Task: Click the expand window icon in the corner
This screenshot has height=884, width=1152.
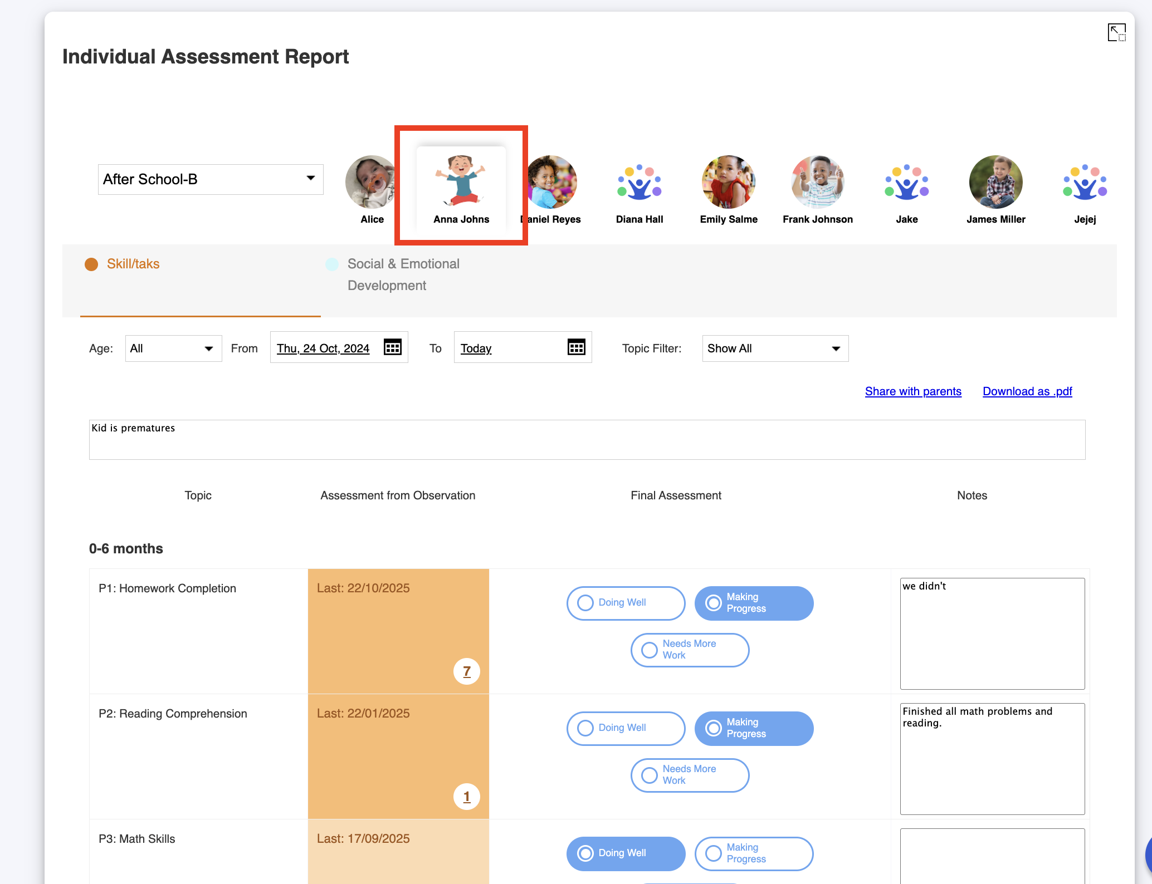Action: (x=1116, y=32)
